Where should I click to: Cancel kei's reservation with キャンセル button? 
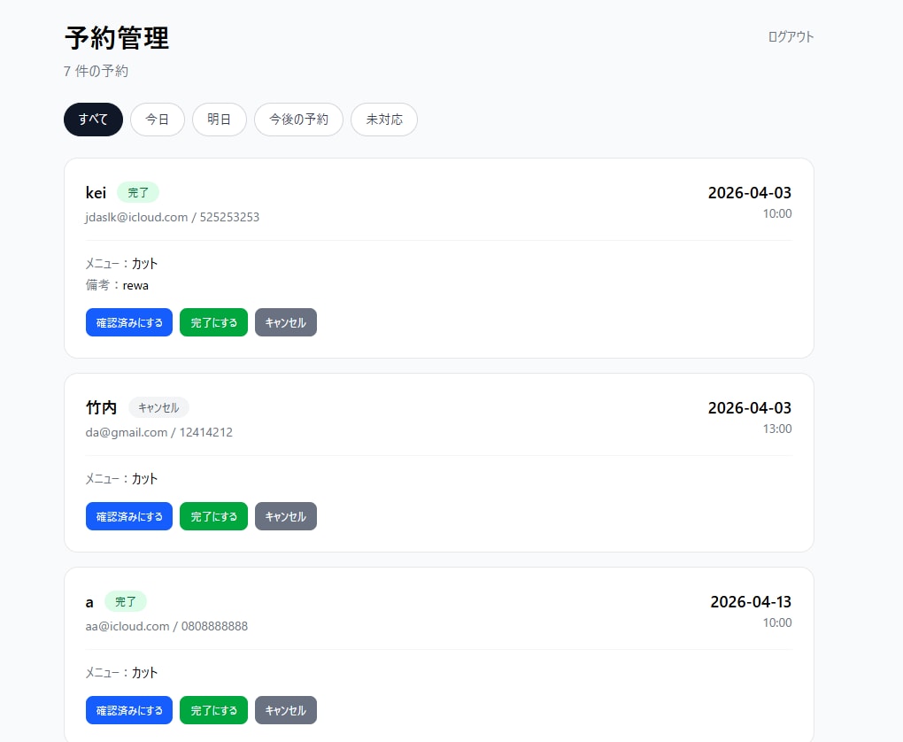click(286, 322)
